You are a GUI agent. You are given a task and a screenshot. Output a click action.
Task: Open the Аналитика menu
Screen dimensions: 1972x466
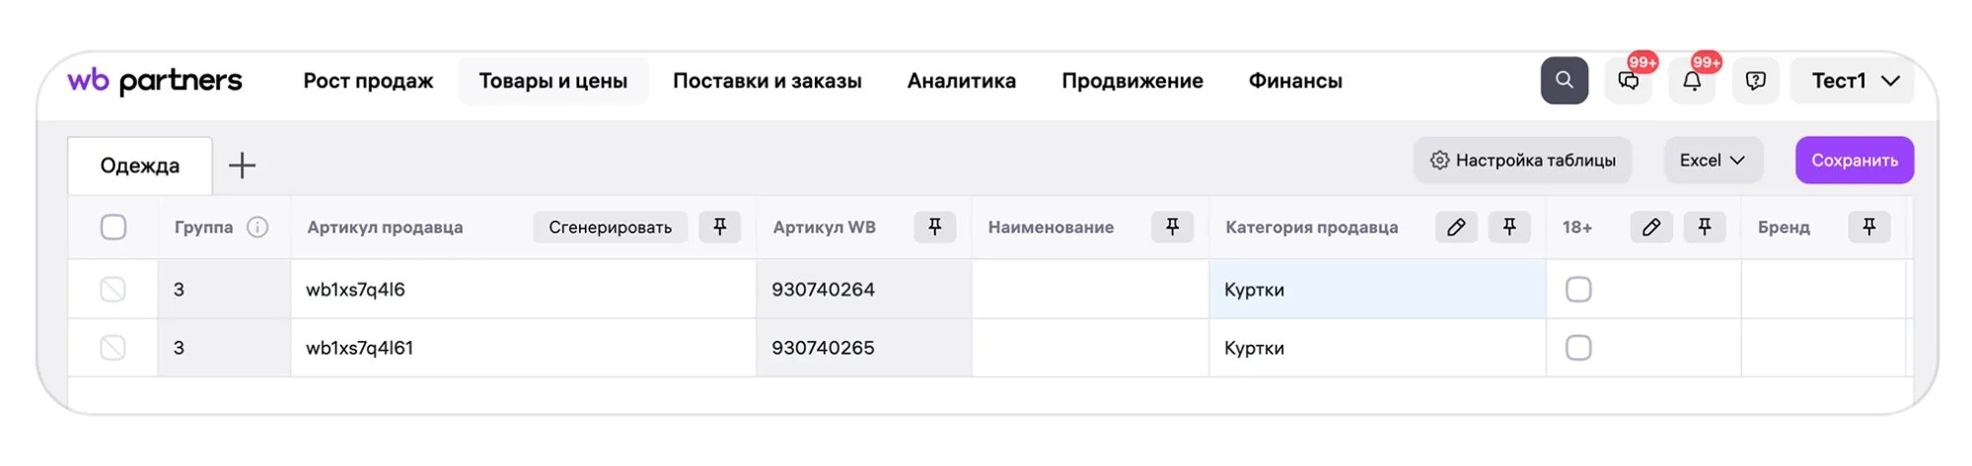962,81
